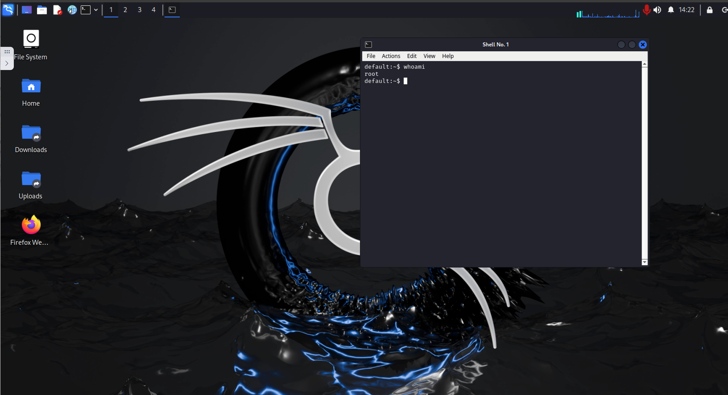Click the show desktop panel icon
The image size is (728, 395).
tap(27, 10)
